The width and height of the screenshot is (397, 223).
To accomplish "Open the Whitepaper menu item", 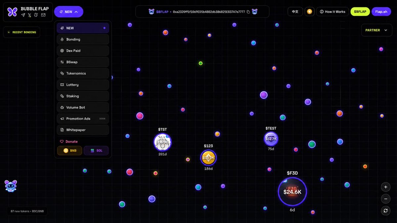I will 83,130.
